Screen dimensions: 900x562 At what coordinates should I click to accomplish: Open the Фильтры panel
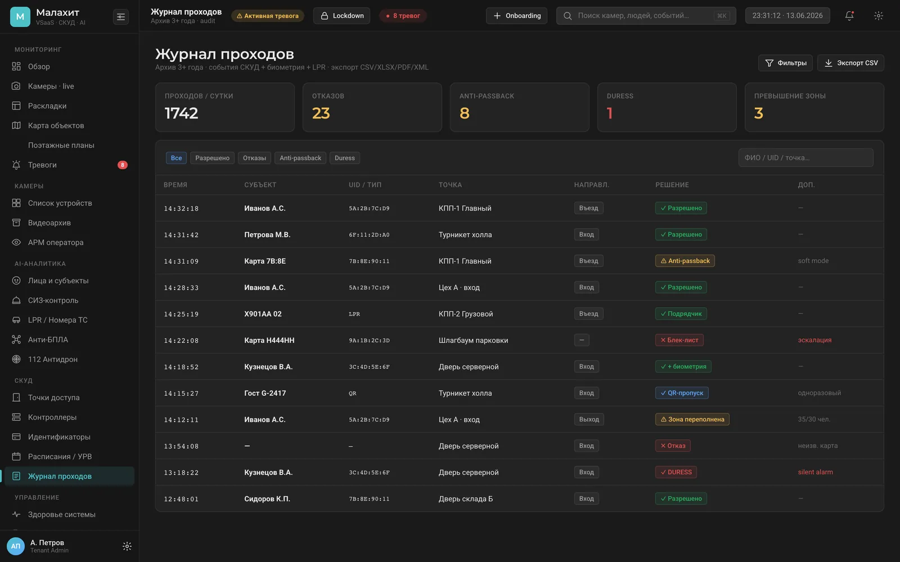[786, 63]
